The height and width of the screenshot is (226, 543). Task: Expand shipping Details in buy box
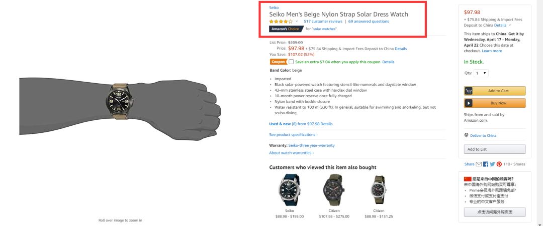point(502,25)
